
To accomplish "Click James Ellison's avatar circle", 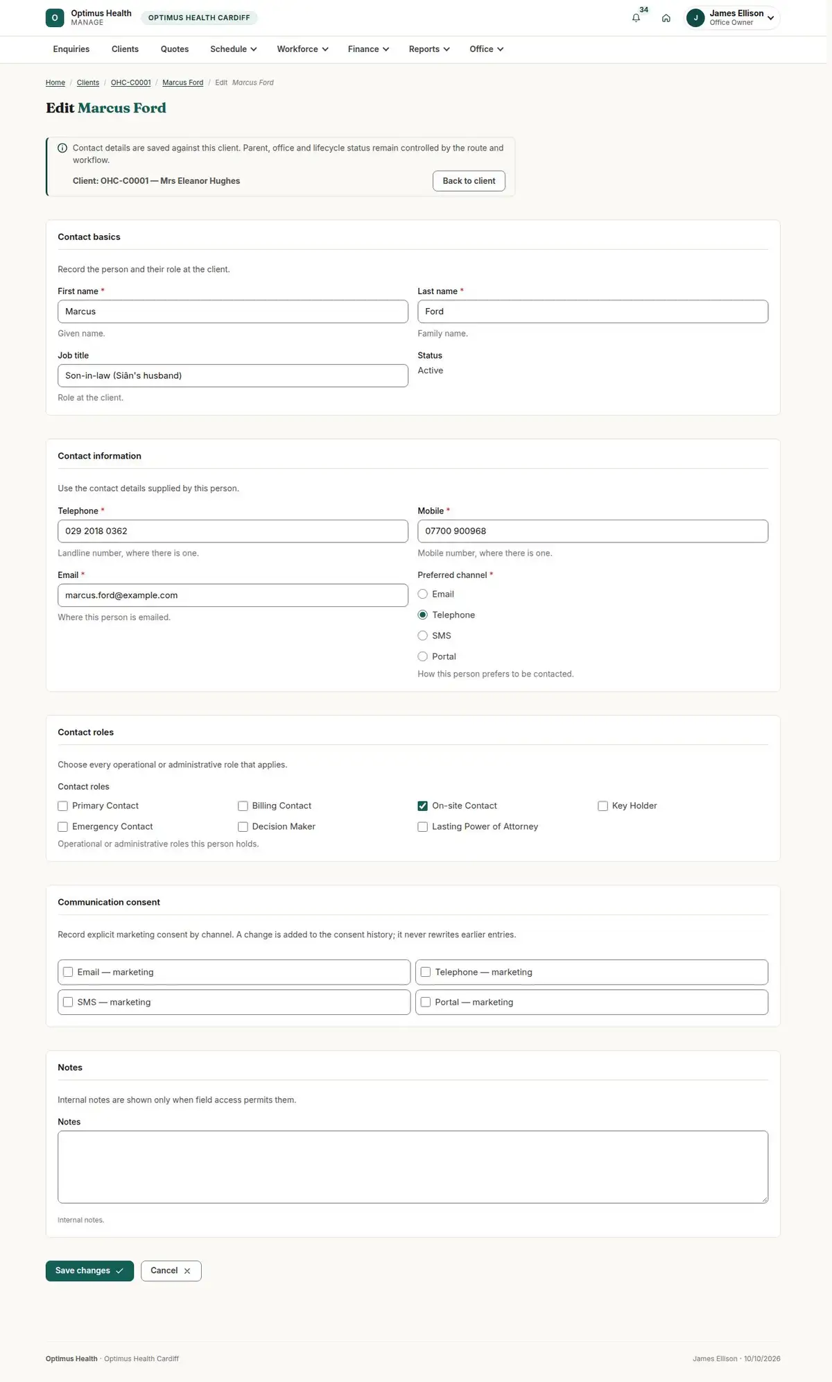I will click(695, 18).
